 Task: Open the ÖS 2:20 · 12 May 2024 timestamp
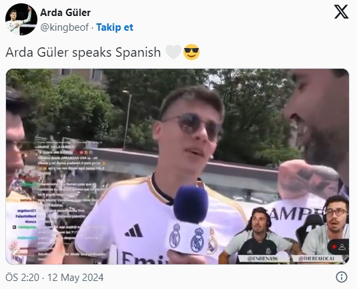[x=55, y=278]
